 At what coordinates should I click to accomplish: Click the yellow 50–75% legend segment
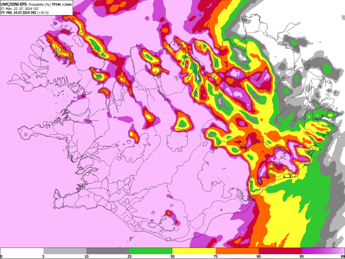[194, 251]
